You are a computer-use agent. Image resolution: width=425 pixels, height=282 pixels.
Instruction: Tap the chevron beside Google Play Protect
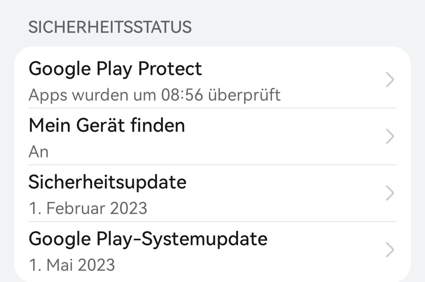(390, 80)
